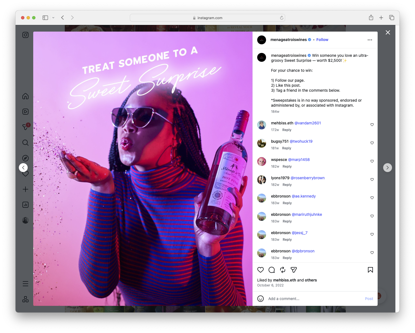Open the emoji picker in comment box
This screenshot has width=415, height=333.
pyautogui.click(x=261, y=299)
